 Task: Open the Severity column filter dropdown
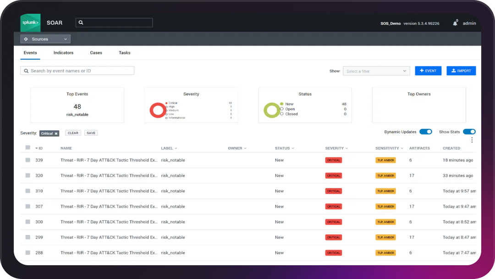(347, 149)
